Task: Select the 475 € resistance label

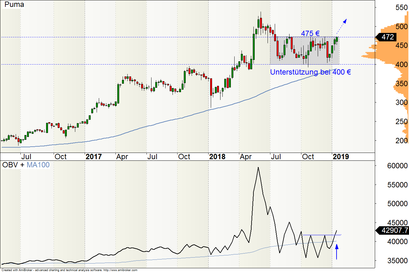Action: coord(310,33)
